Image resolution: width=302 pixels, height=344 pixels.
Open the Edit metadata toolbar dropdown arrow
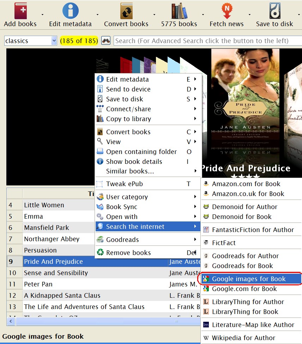97,15
